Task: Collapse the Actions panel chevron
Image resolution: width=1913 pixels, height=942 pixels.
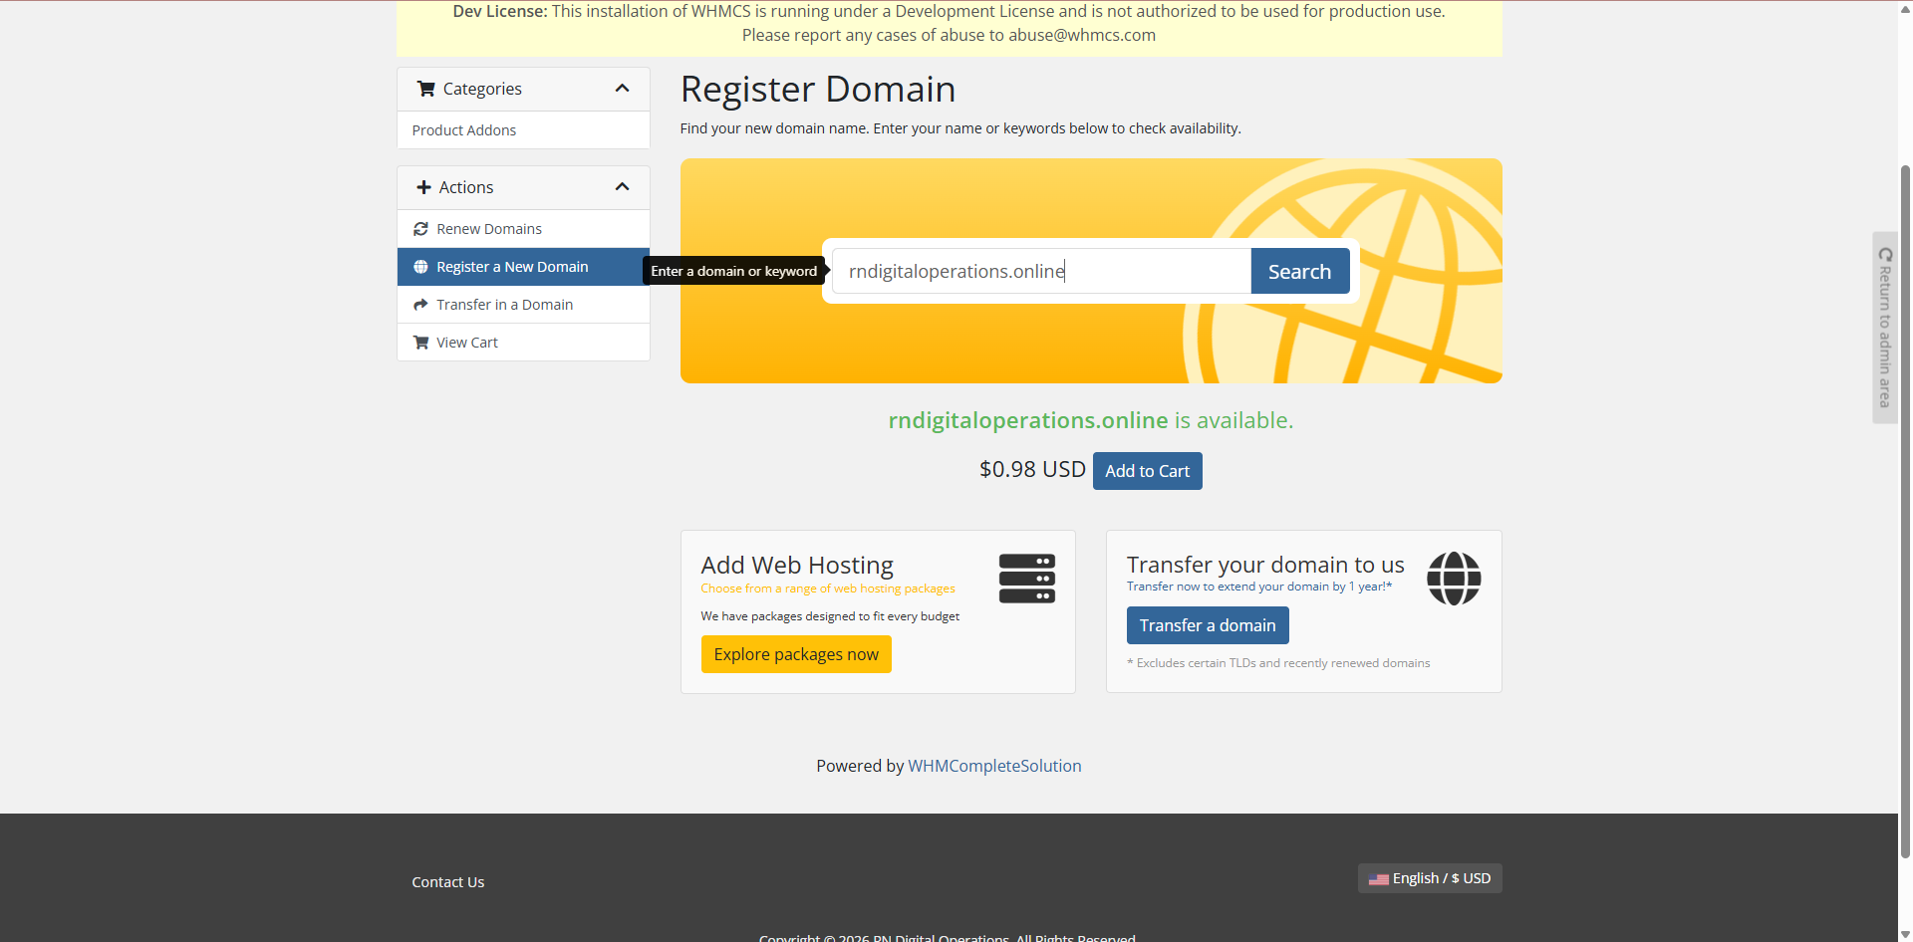Action: point(623,187)
